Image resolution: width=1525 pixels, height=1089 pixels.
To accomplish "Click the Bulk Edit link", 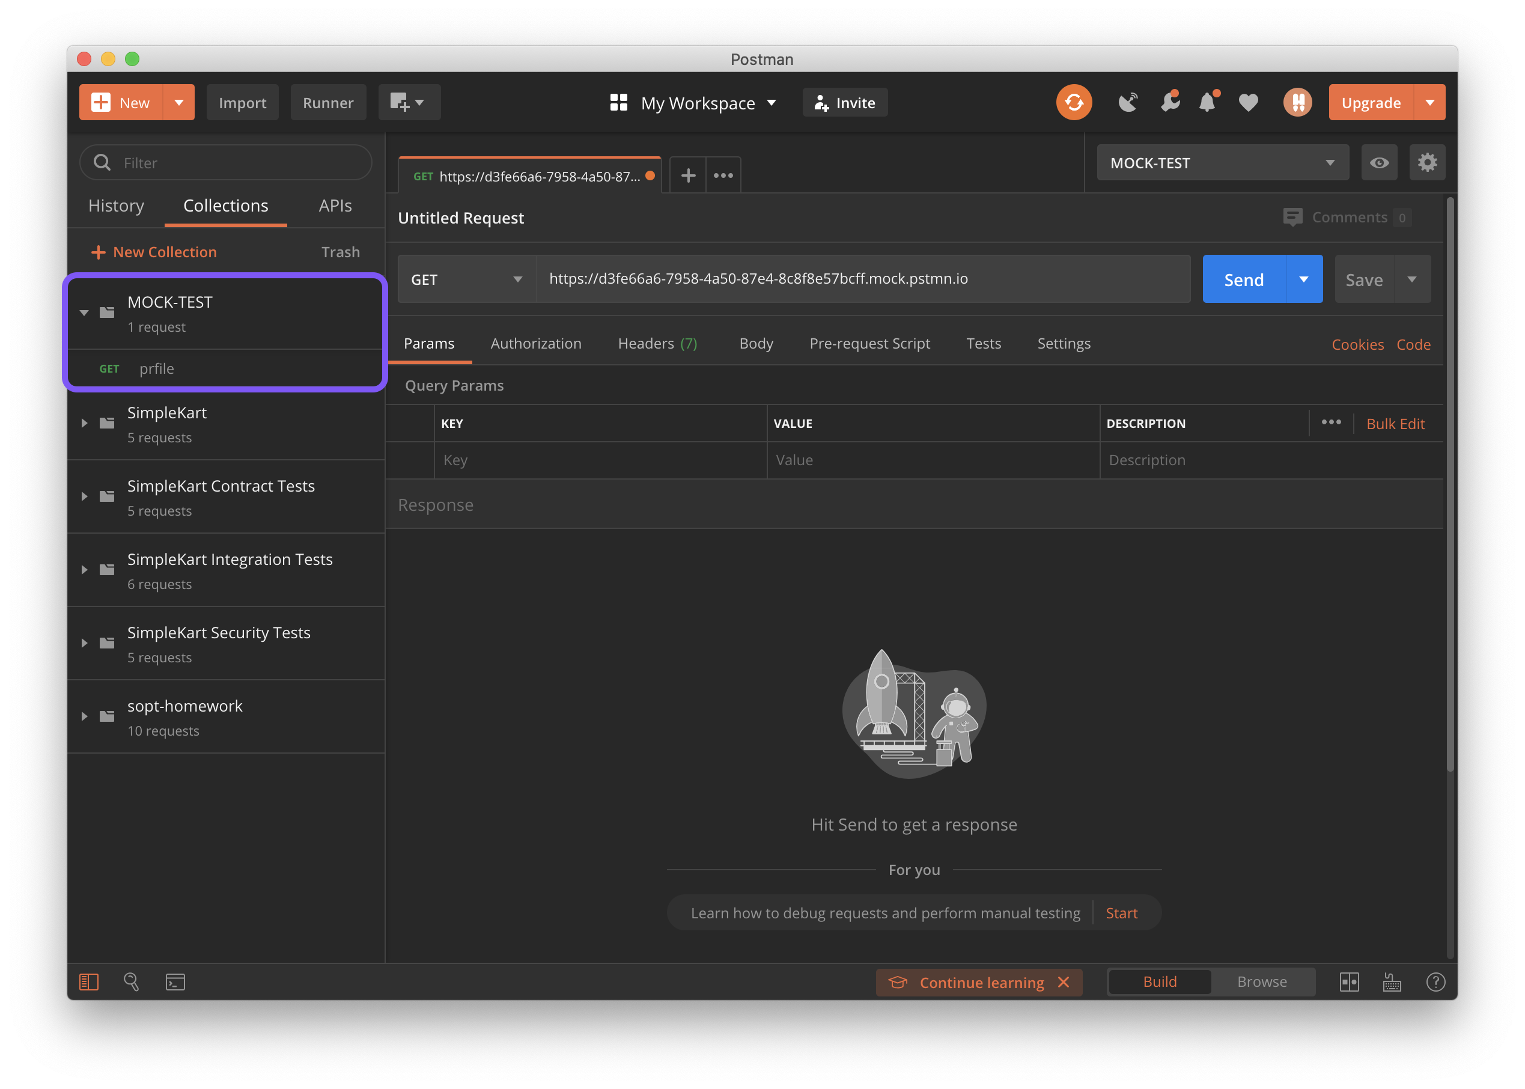I will pos(1395,424).
